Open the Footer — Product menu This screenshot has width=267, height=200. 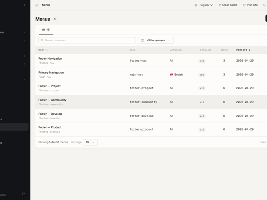click(x=50, y=127)
